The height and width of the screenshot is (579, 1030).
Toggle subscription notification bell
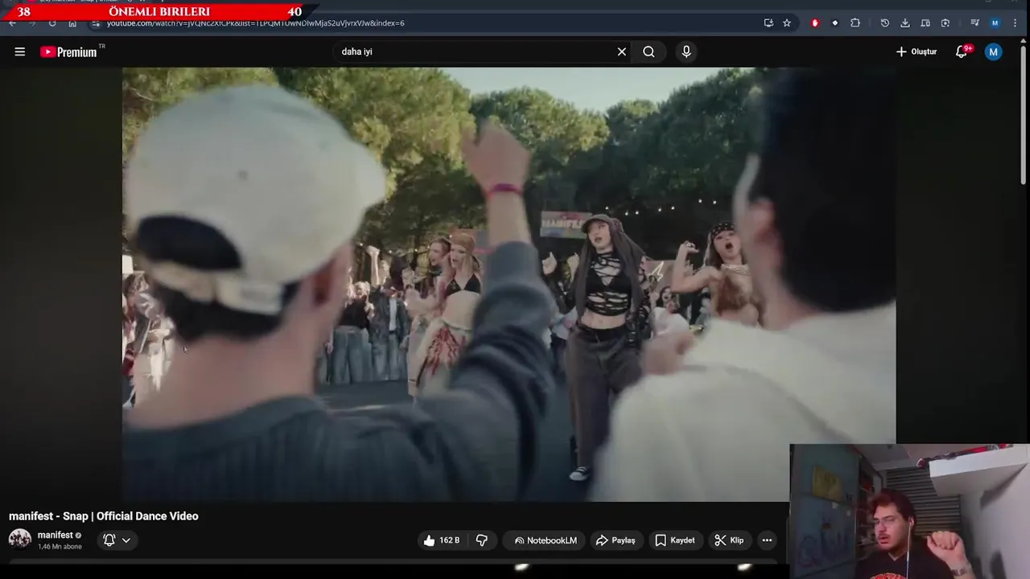pyautogui.click(x=109, y=540)
